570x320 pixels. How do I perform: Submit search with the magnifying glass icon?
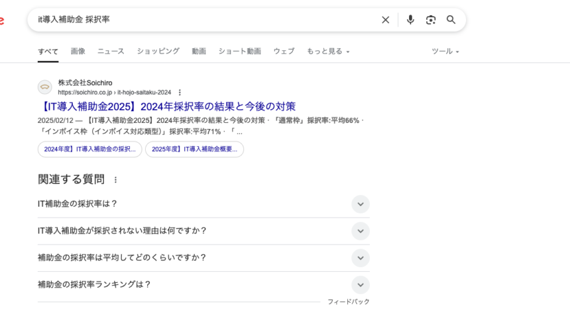point(451,20)
